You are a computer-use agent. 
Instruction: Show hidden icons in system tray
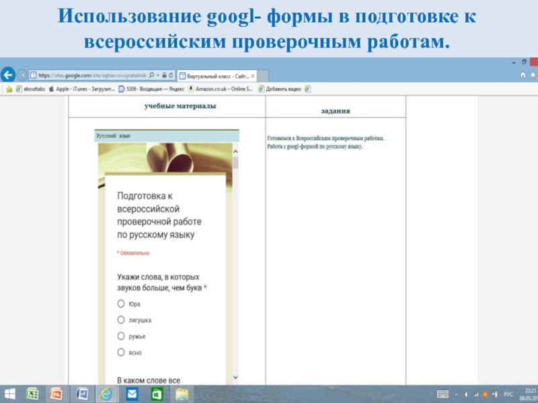point(456,394)
